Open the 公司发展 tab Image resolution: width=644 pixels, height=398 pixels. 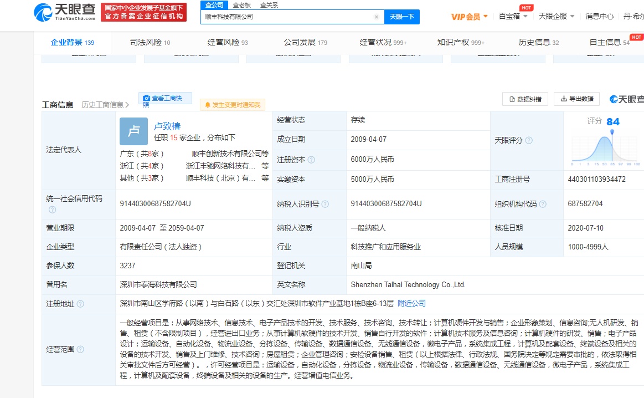[306, 42]
